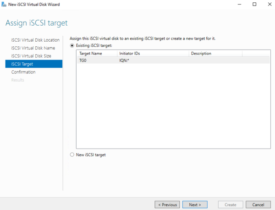Sort by Target Name column header
275x210 pixels.
point(97,53)
